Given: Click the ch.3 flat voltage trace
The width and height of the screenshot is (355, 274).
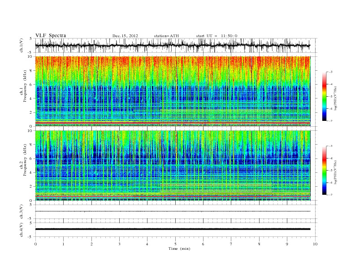Looking at the screenshot, I should [x=173, y=211].
